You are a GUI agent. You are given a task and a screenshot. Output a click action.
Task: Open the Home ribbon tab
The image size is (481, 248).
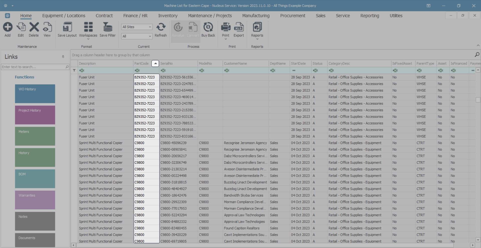[x=26, y=15]
